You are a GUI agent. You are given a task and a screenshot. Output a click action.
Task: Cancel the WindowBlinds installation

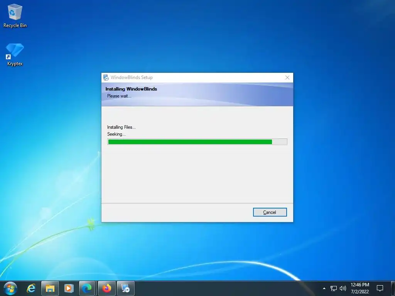(270, 212)
